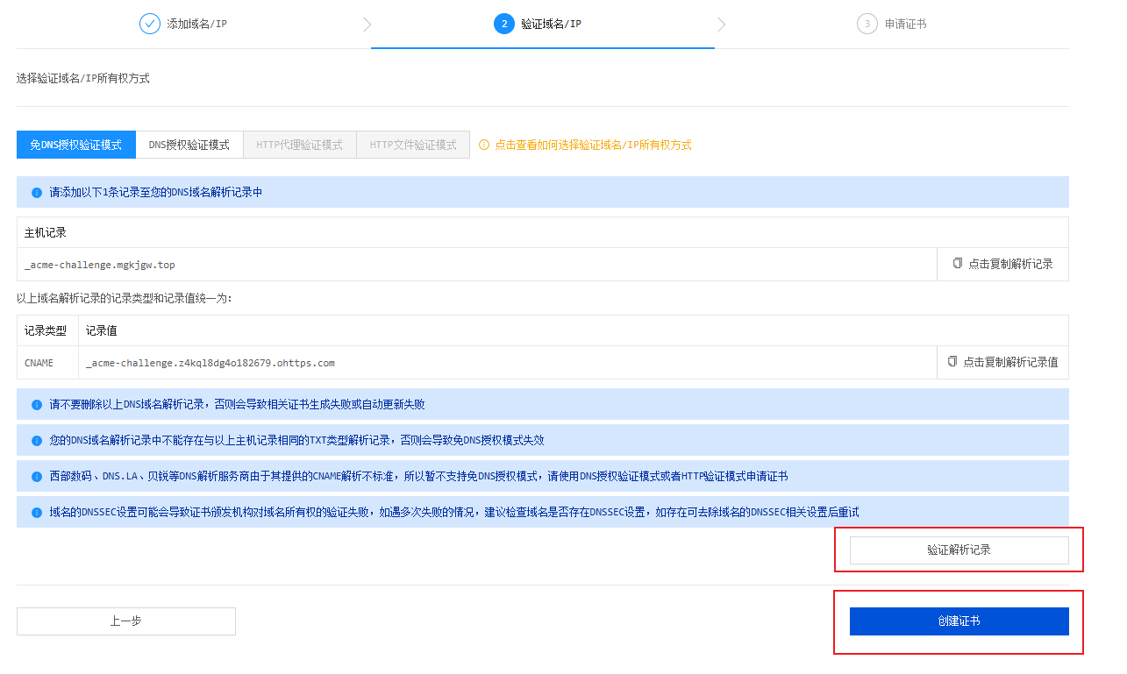Click info icon in the DNSSEC warning banner

[37, 513]
